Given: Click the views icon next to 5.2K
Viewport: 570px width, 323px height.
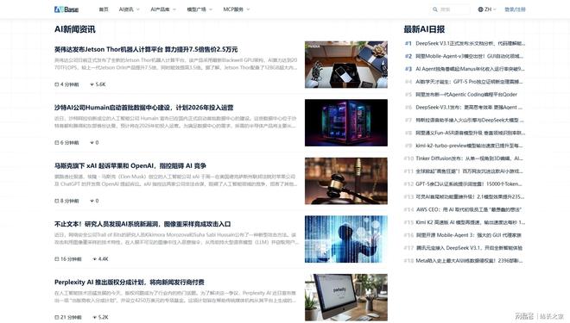Looking at the screenshot, I should point(94,317).
